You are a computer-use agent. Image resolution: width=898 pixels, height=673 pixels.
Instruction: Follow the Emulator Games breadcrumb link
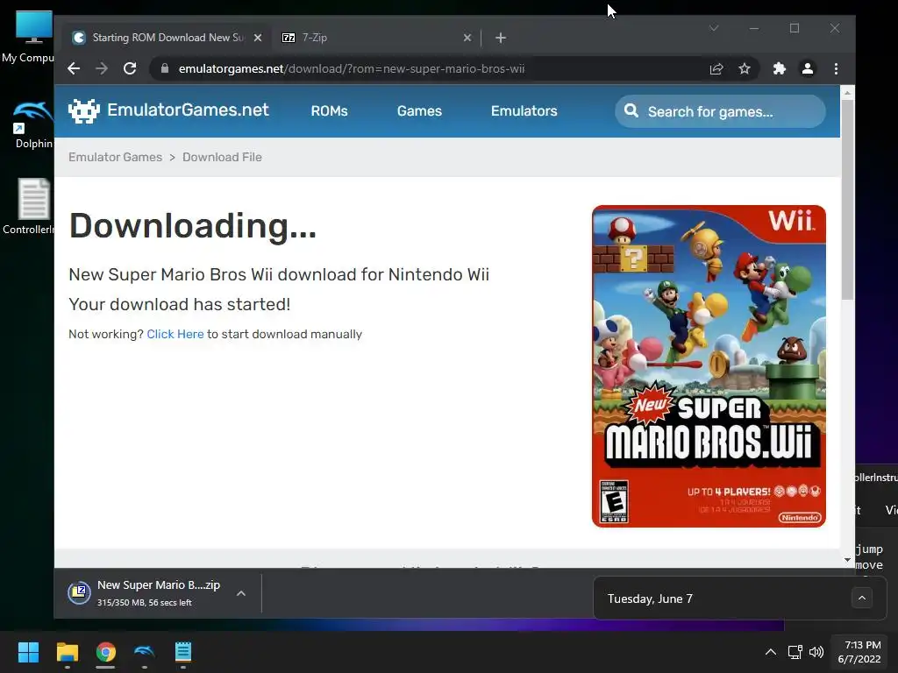115,158
